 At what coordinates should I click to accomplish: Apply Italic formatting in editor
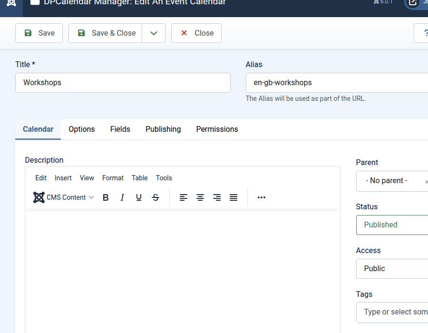[x=122, y=197]
